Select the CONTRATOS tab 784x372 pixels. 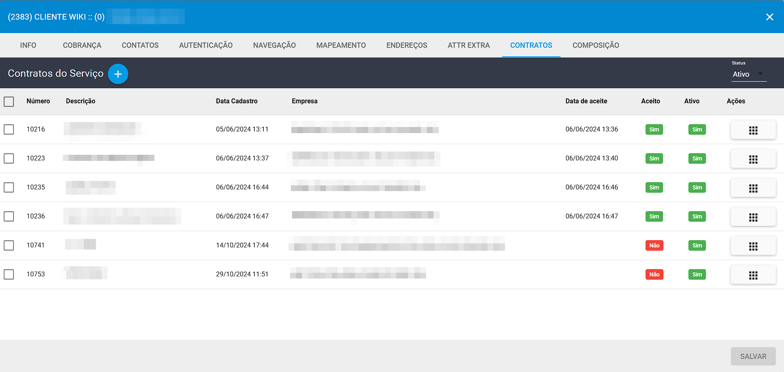(x=531, y=45)
